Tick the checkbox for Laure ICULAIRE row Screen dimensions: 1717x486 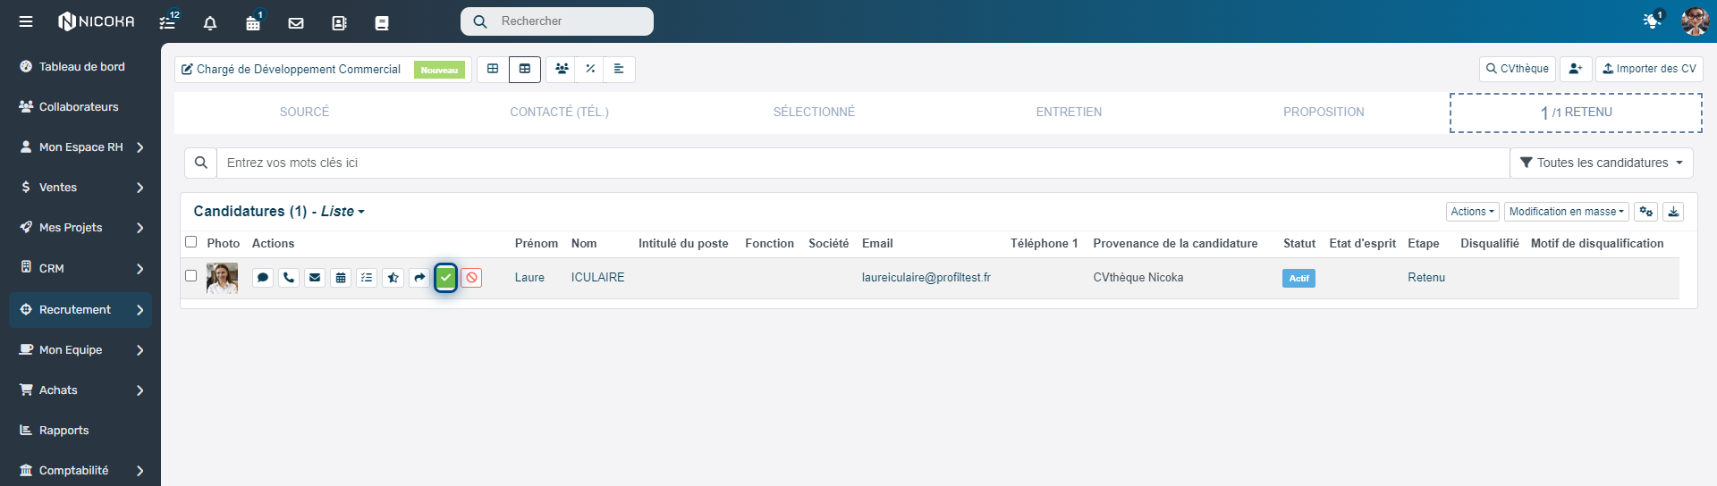click(190, 276)
